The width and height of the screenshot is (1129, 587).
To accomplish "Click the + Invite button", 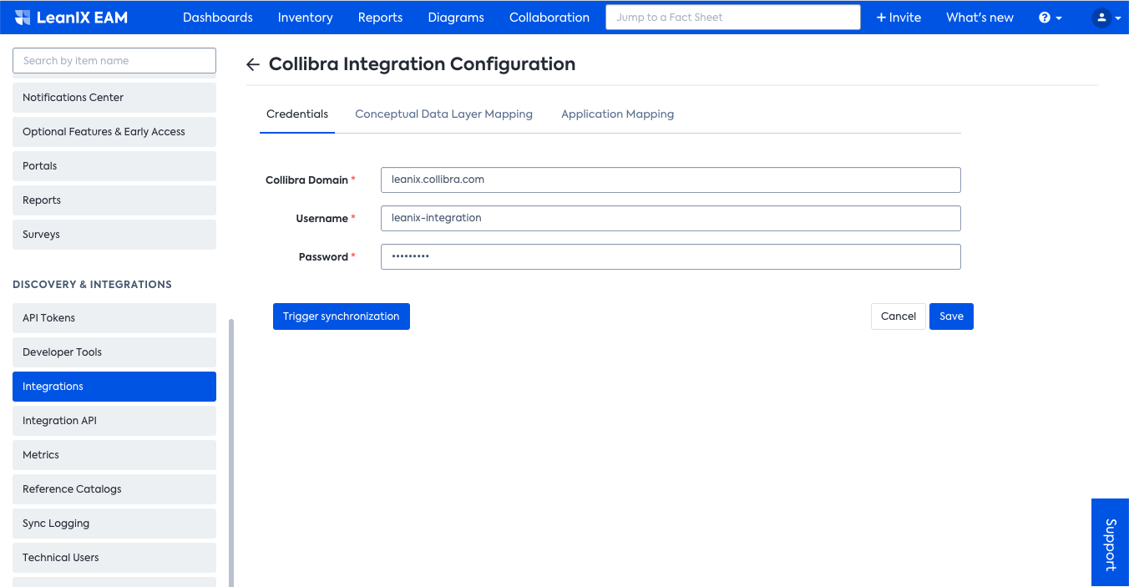I will click(x=899, y=18).
